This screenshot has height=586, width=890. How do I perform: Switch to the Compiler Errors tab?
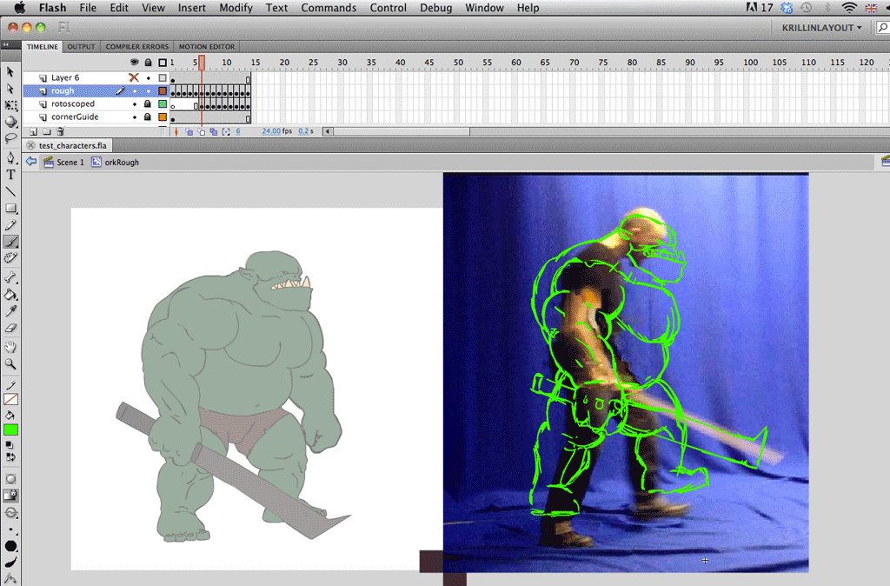point(137,47)
